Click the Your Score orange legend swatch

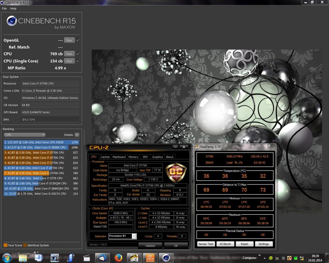5,245
